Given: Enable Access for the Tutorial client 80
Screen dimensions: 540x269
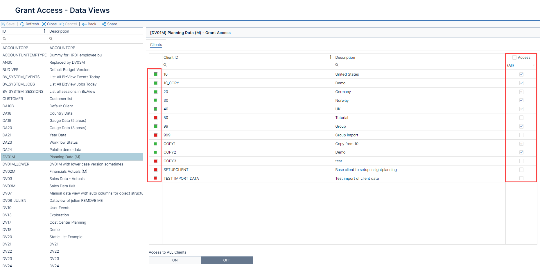Looking at the screenshot, I should (x=521, y=117).
